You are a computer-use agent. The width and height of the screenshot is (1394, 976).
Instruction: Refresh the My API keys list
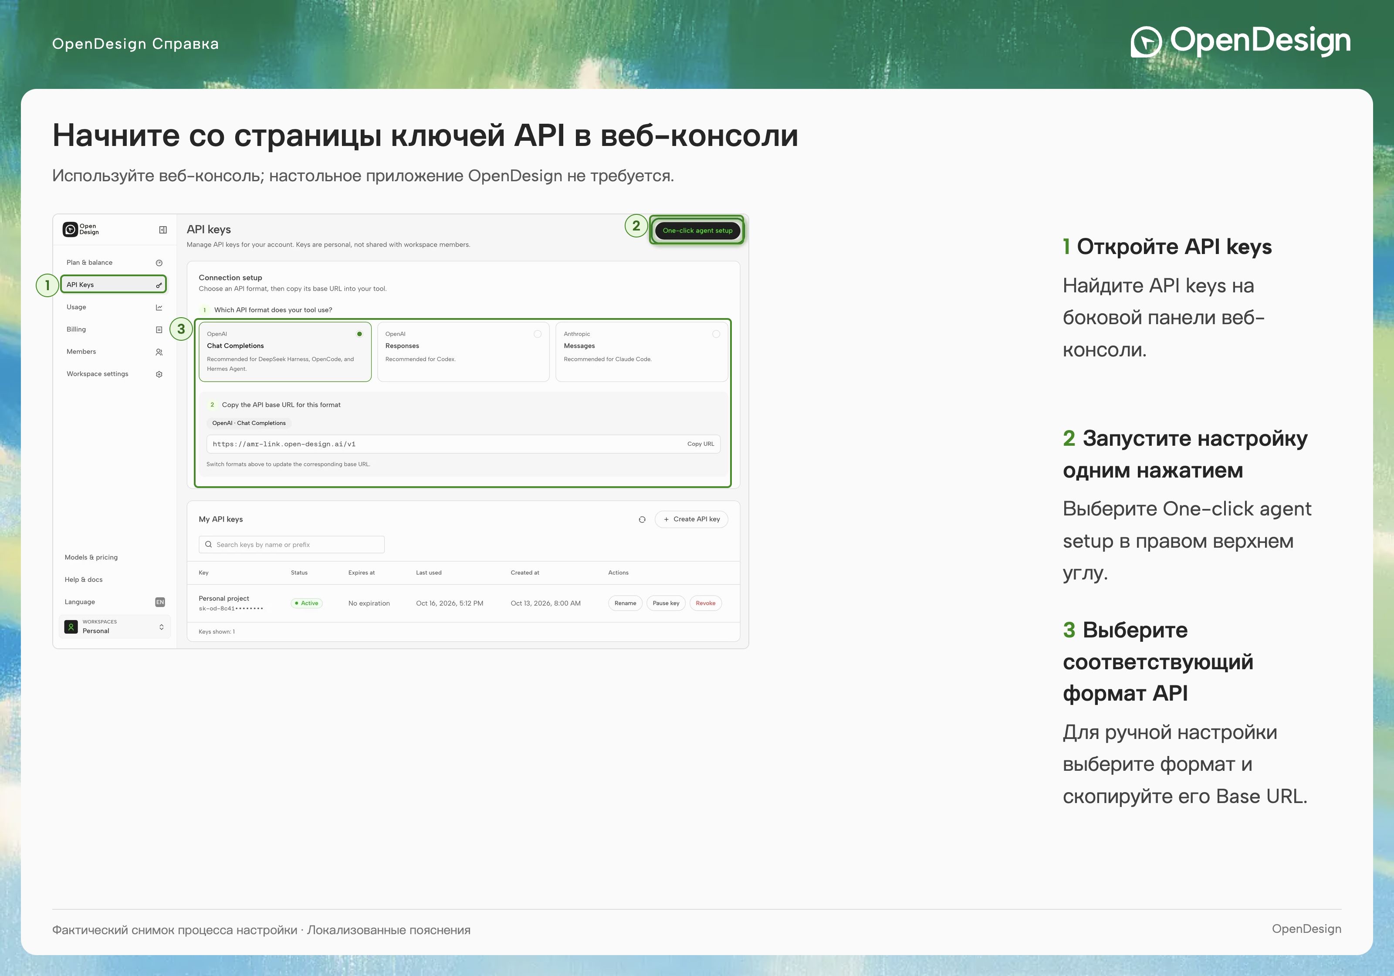click(x=642, y=519)
